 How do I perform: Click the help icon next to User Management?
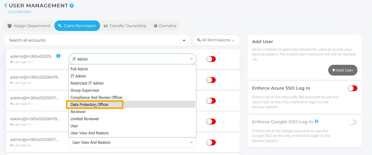pyautogui.click(x=72, y=6)
